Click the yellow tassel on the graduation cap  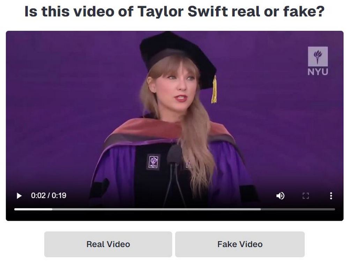(x=214, y=89)
